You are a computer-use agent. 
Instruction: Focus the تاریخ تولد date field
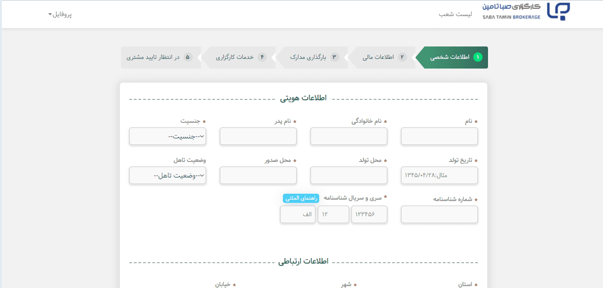(x=439, y=175)
